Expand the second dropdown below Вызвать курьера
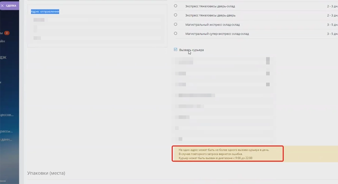This screenshot has width=338, height=184. coord(267,73)
